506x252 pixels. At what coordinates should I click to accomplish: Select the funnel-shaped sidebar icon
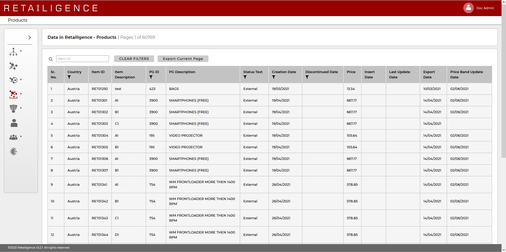tap(13, 108)
